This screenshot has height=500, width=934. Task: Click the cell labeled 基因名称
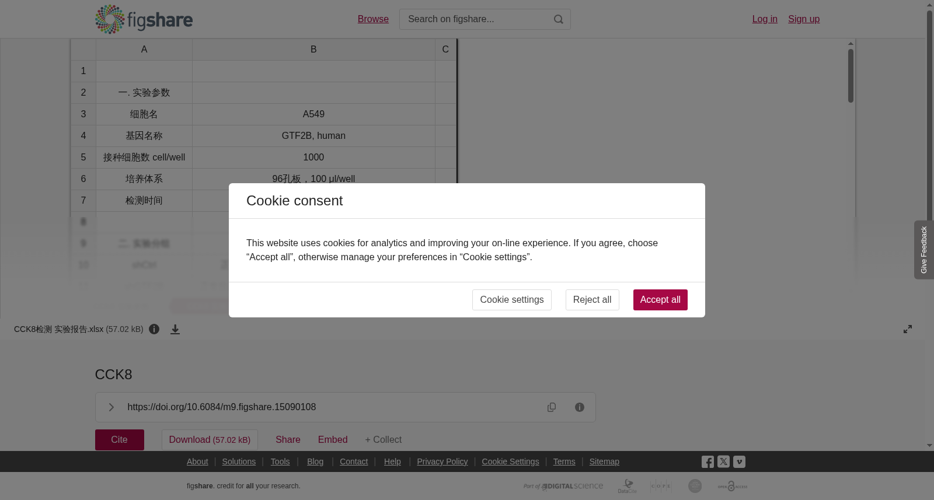[144, 136]
